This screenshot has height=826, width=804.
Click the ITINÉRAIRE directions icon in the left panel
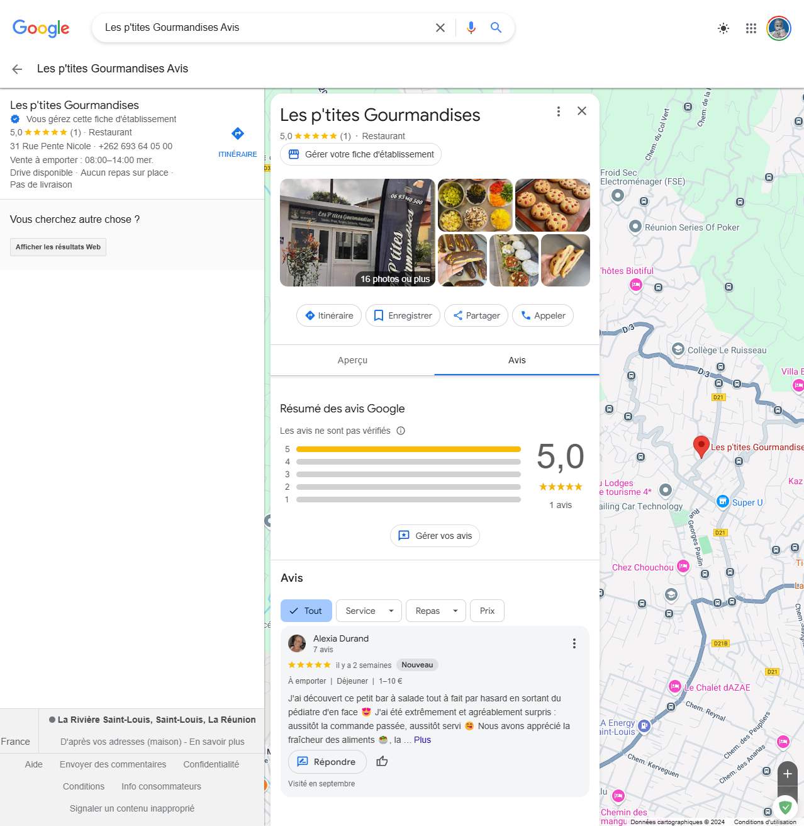(x=238, y=133)
